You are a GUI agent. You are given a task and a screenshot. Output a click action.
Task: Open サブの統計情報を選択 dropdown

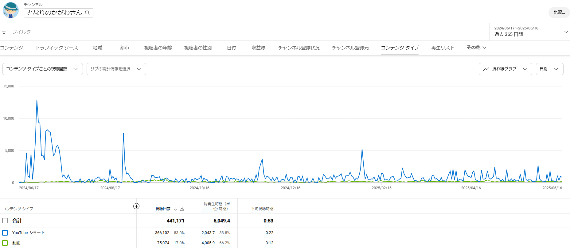[116, 69]
